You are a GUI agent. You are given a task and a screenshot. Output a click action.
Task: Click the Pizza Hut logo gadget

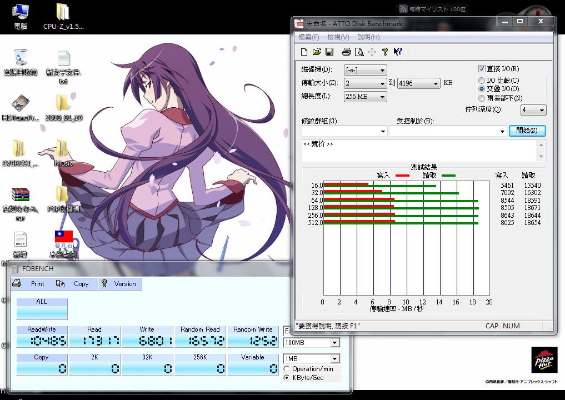pos(544,359)
